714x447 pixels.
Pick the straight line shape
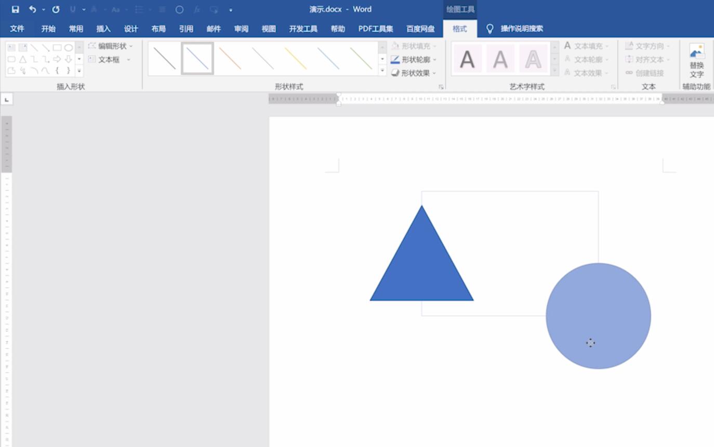34,47
